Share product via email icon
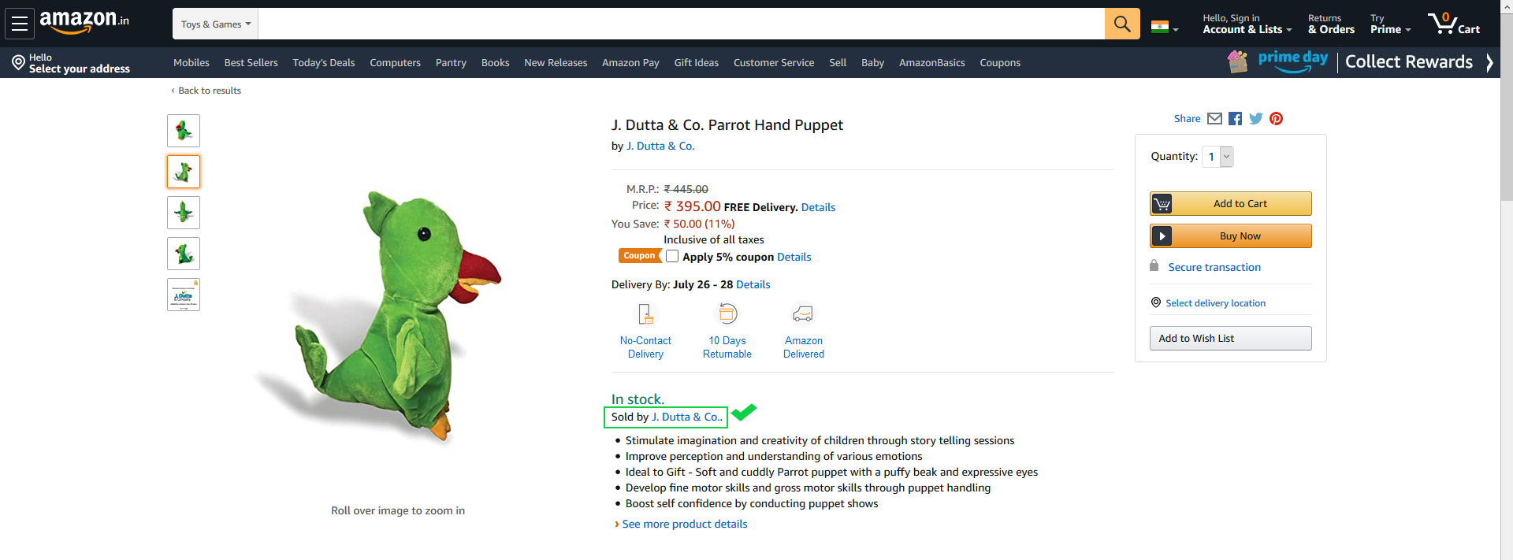Screen dimensions: 1513x560 click(1214, 119)
